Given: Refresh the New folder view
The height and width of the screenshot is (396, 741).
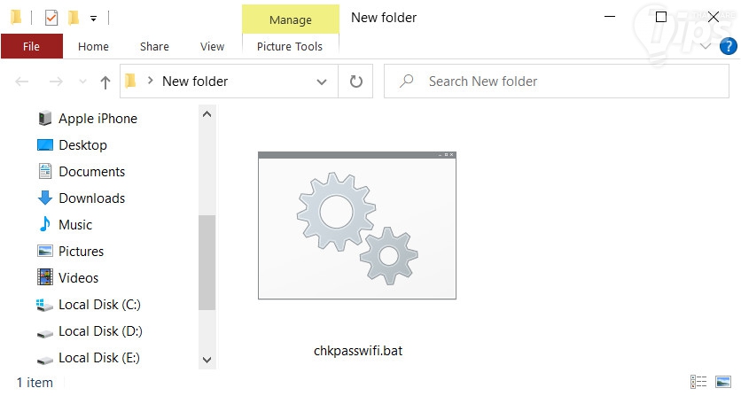Looking at the screenshot, I should (356, 82).
